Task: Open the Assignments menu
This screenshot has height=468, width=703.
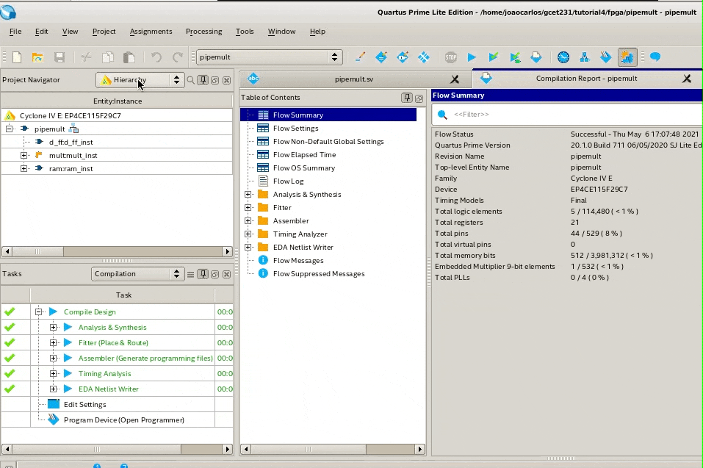Action: pos(151,32)
